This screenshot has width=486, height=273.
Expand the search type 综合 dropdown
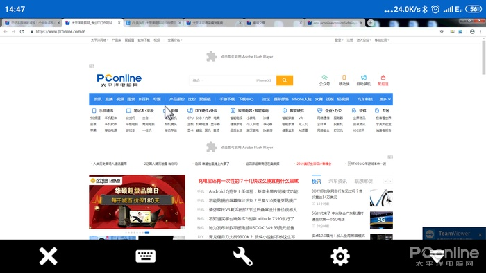[198, 80]
